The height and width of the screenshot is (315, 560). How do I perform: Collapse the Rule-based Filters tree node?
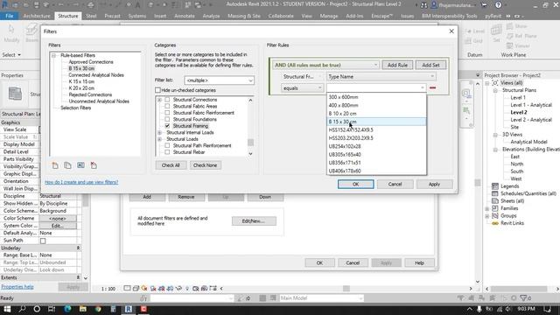coord(53,55)
